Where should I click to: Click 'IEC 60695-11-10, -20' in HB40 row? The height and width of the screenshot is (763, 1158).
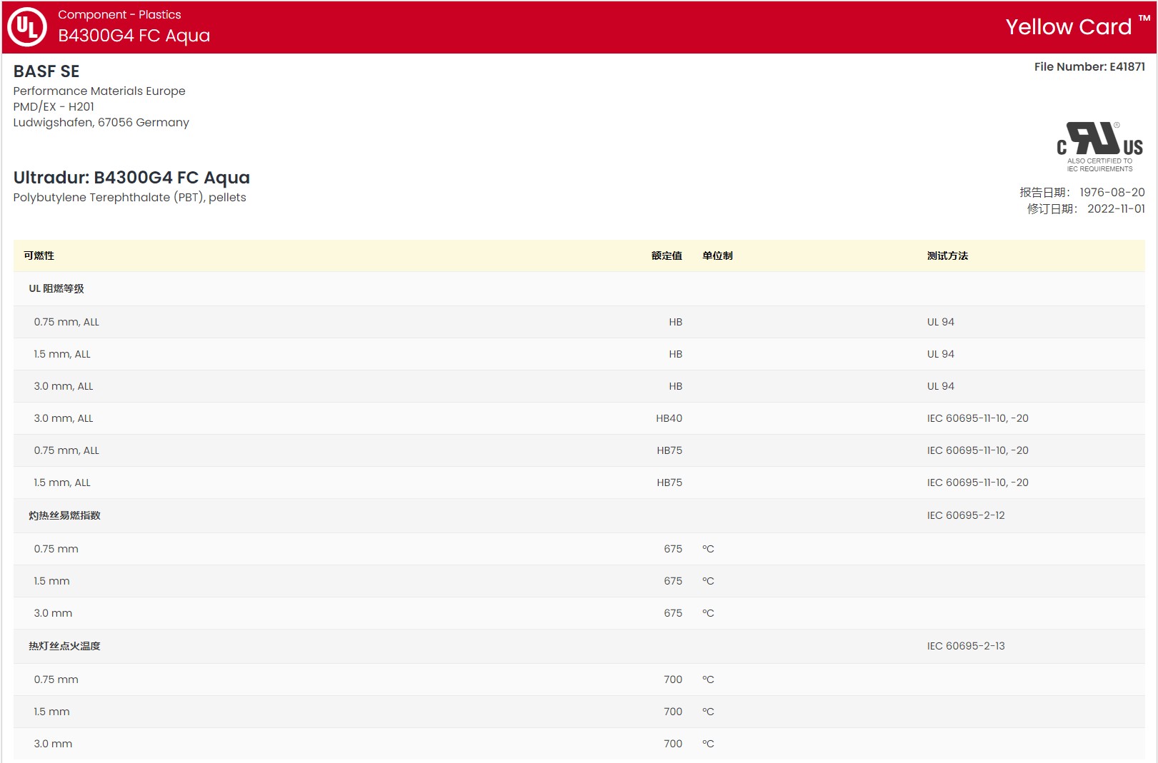click(x=977, y=418)
